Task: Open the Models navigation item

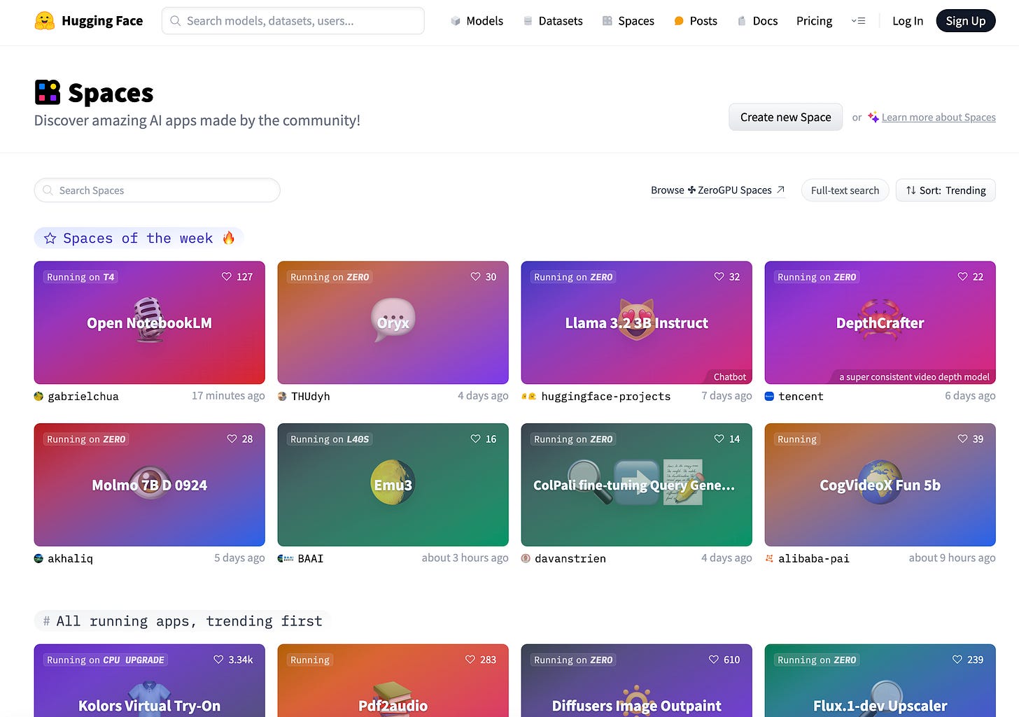Action: [x=477, y=21]
